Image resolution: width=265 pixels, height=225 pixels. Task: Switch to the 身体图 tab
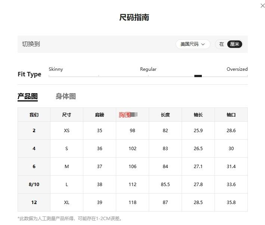pyautogui.click(x=65, y=96)
